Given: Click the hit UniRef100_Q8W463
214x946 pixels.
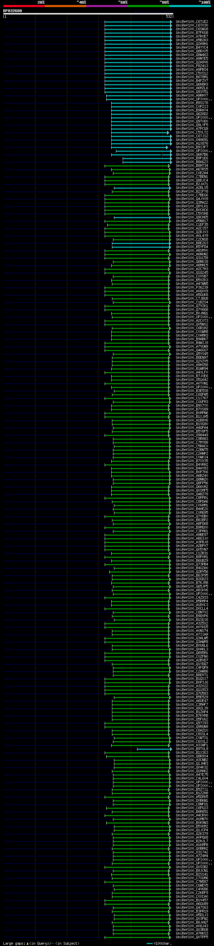Looking at the screenshot, I should 192,55.
